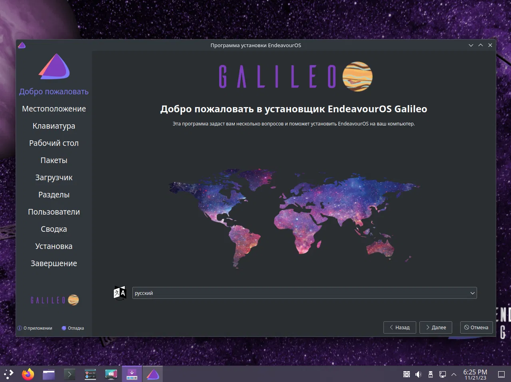Maximize the installer window
The height and width of the screenshot is (382, 511).
481,45
